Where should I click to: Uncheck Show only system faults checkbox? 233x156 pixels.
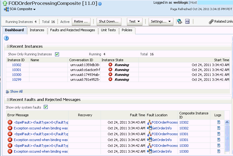[x=46, y=107]
